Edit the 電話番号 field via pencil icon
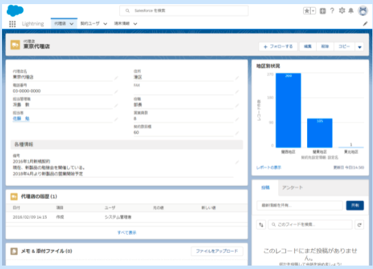The width and height of the screenshot is (373, 269). click(116, 92)
